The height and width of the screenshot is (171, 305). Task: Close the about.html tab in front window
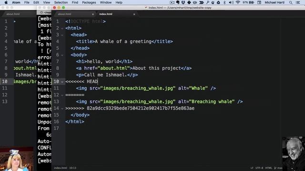coord(93,14)
